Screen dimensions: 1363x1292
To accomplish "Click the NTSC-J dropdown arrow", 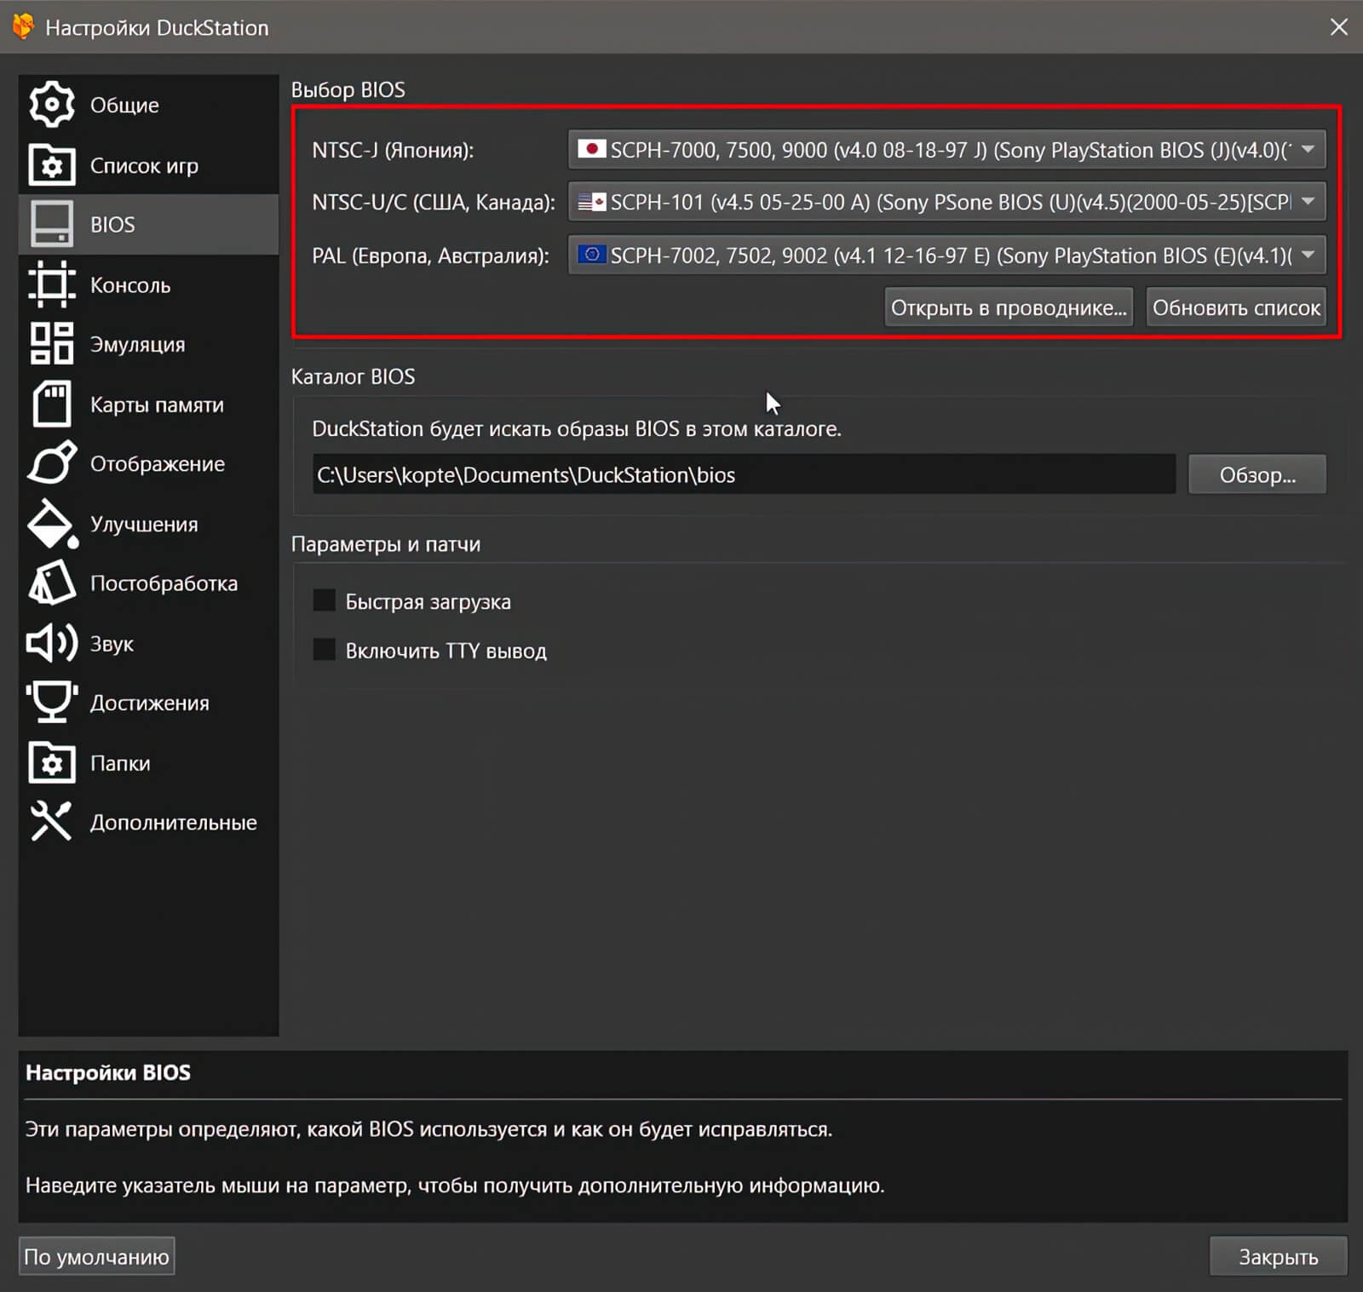I will point(1308,149).
